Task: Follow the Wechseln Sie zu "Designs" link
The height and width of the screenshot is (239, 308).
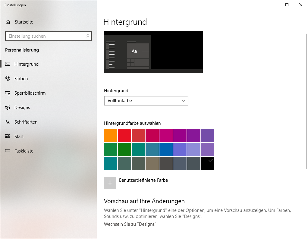Action: pos(130,224)
